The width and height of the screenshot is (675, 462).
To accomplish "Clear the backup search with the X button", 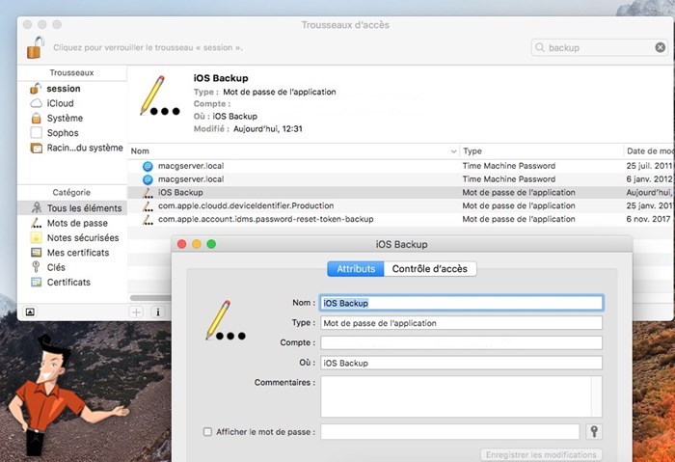I will (660, 47).
